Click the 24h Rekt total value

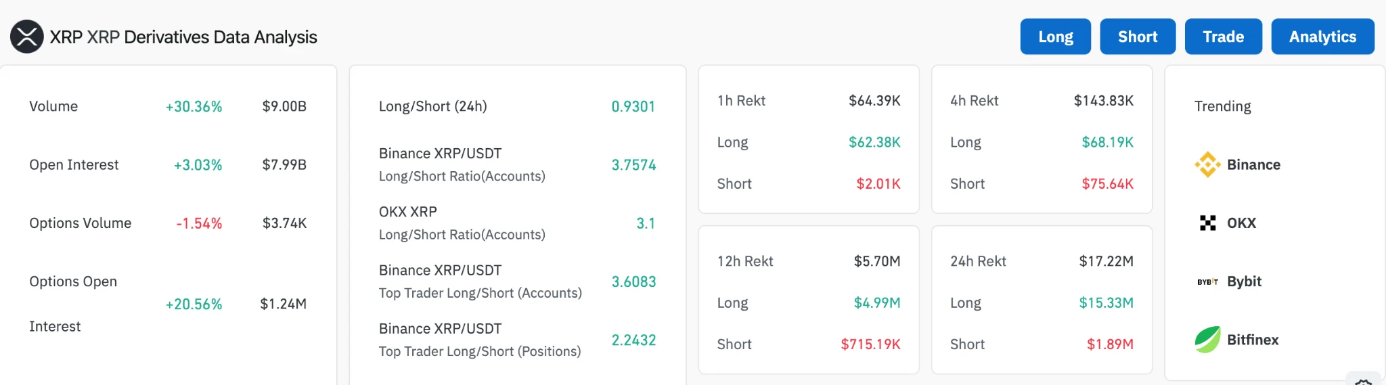click(1106, 261)
